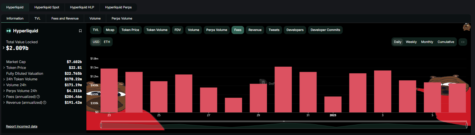Image resolution: width=475 pixels, height=135 pixels.
Task: Disable the Fees chart metric
Action: (x=238, y=30)
